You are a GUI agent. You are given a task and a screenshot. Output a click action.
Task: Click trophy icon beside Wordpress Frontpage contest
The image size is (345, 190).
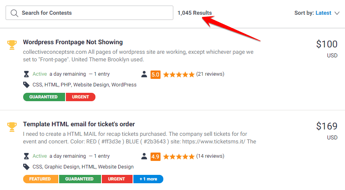tap(12, 45)
